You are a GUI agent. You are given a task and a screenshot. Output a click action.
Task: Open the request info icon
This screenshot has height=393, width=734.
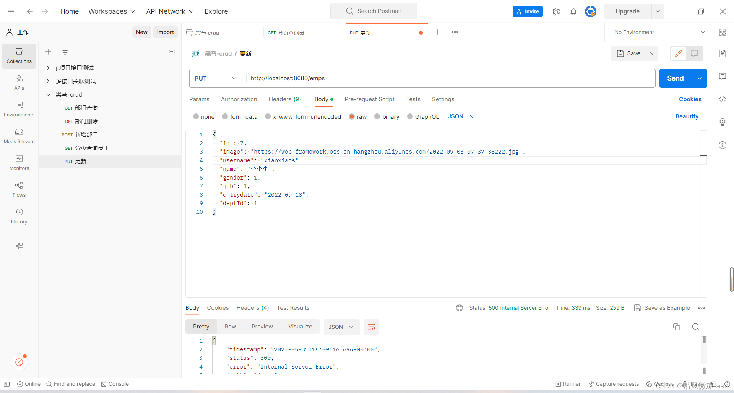tap(723, 145)
